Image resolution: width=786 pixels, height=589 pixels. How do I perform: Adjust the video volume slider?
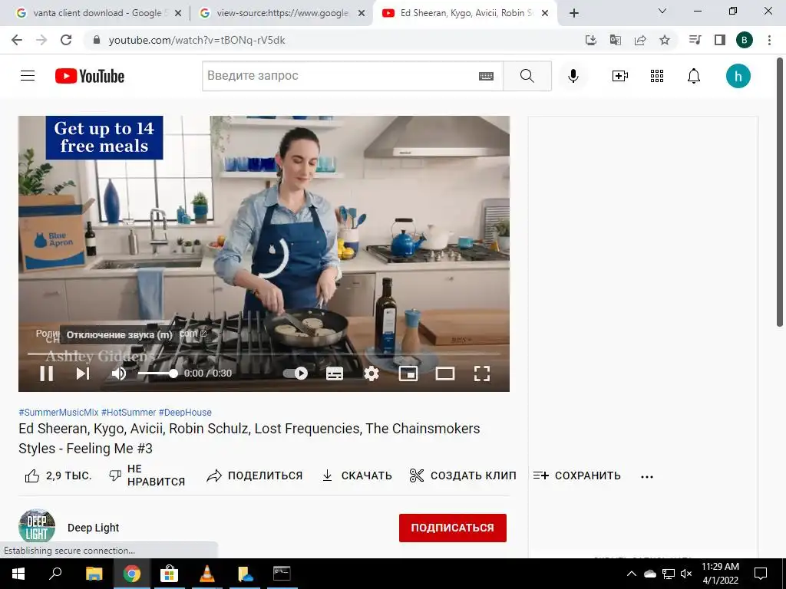pyautogui.click(x=157, y=373)
